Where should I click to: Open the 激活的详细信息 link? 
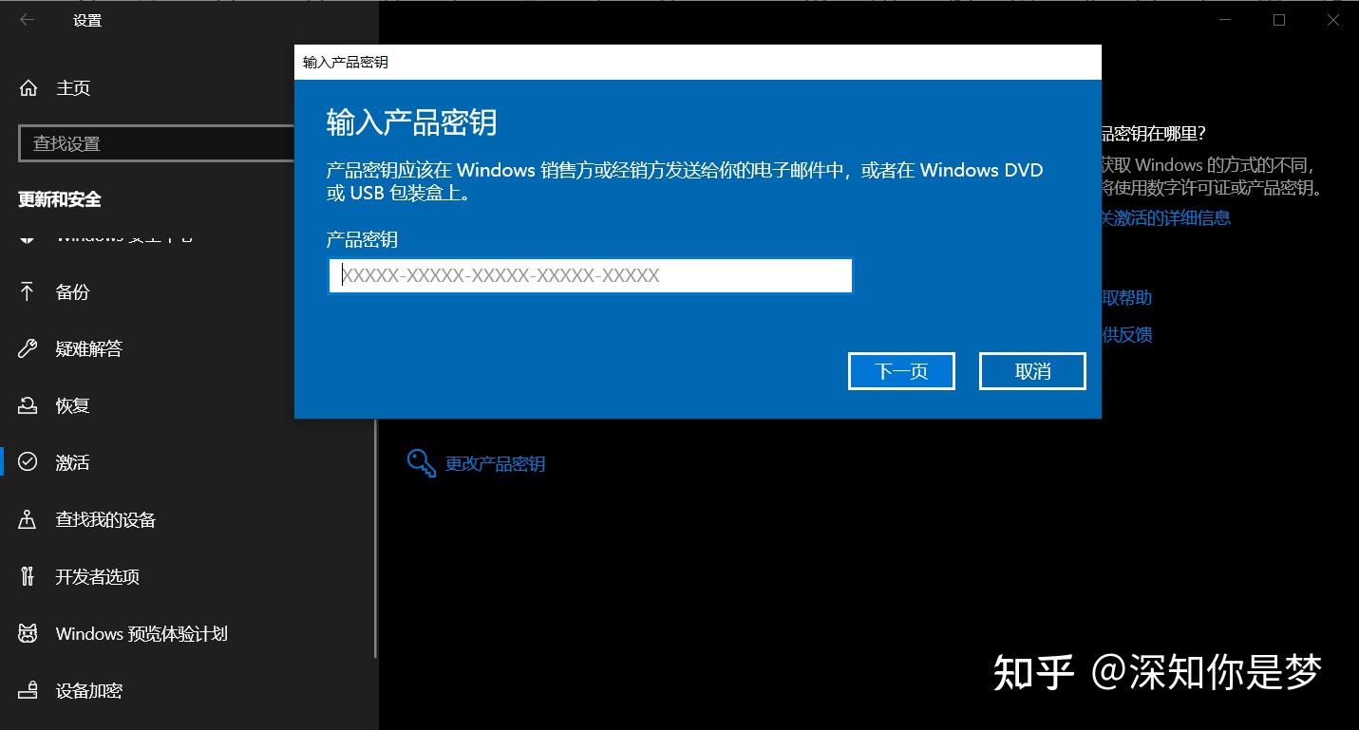(x=1166, y=217)
